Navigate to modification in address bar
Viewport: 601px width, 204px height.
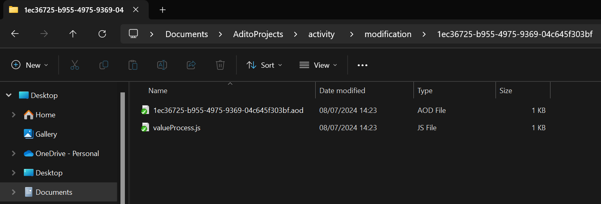[x=388, y=34]
